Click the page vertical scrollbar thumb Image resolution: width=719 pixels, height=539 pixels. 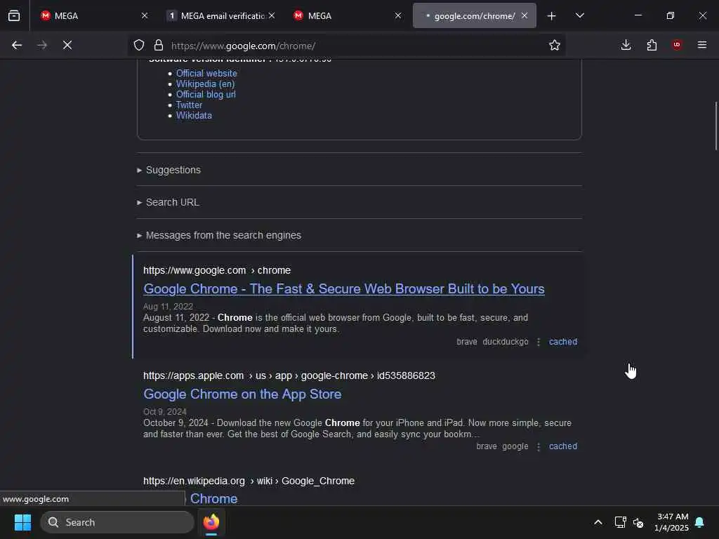[x=715, y=126]
